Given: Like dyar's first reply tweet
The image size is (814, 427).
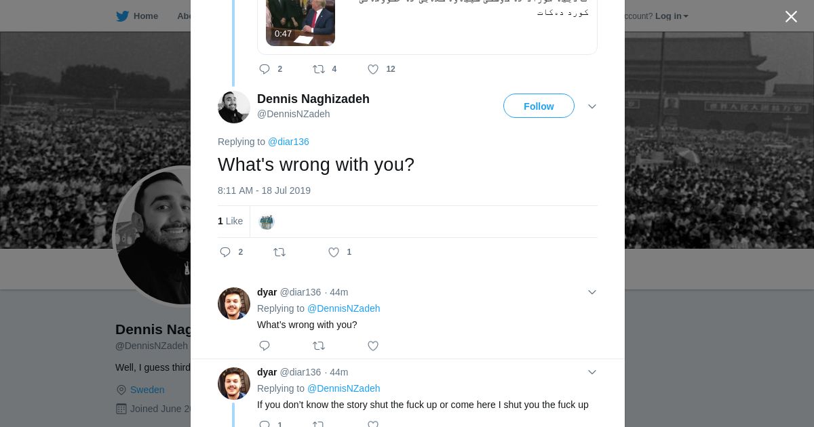Looking at the screenshot, I should point(373,346).
